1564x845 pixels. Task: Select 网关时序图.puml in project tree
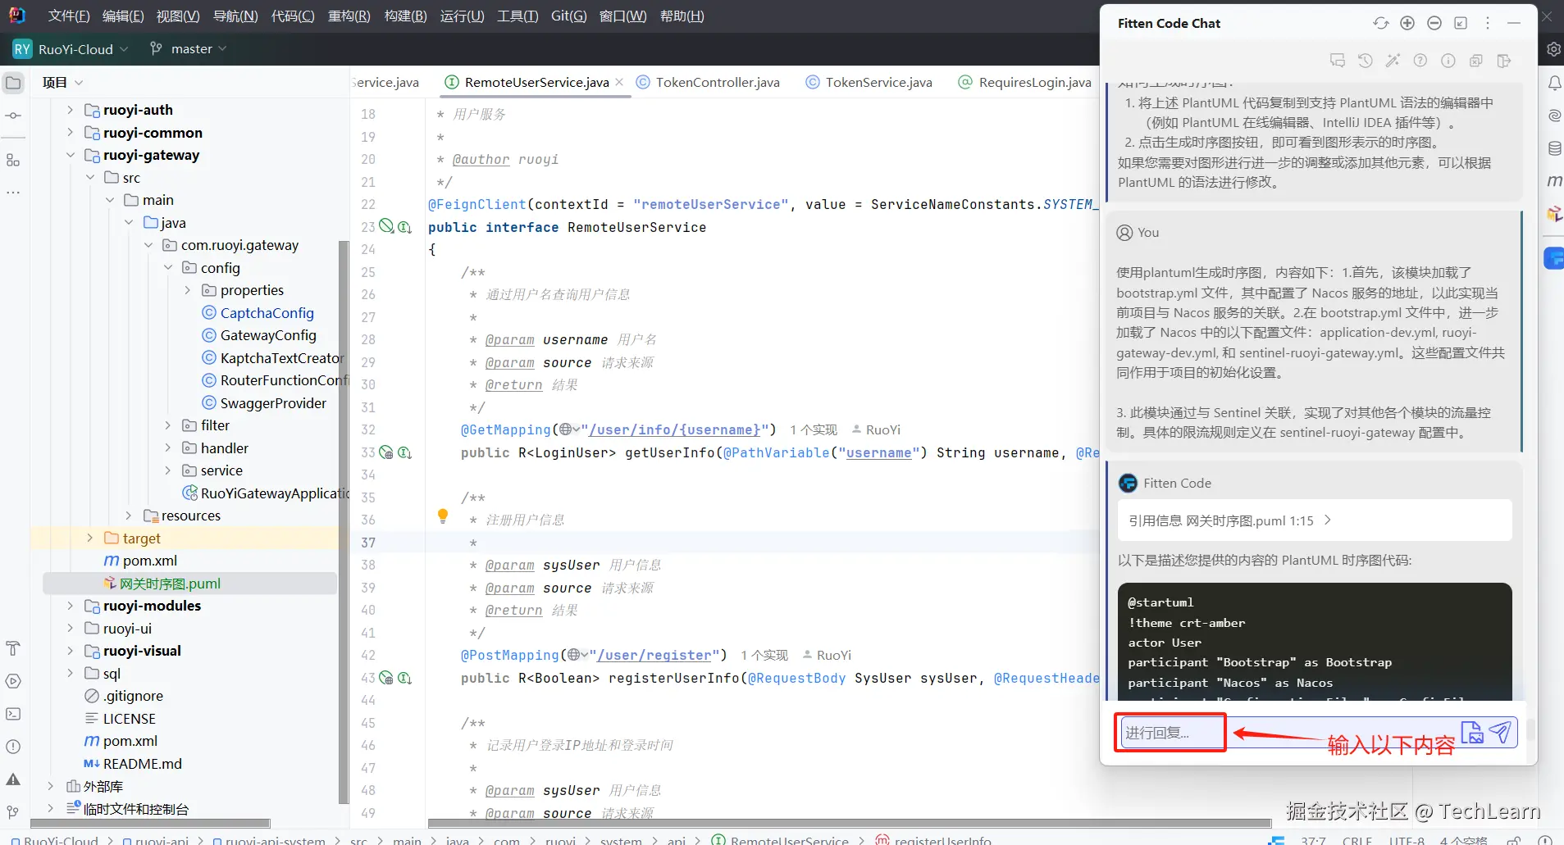[x=170, y=584]
